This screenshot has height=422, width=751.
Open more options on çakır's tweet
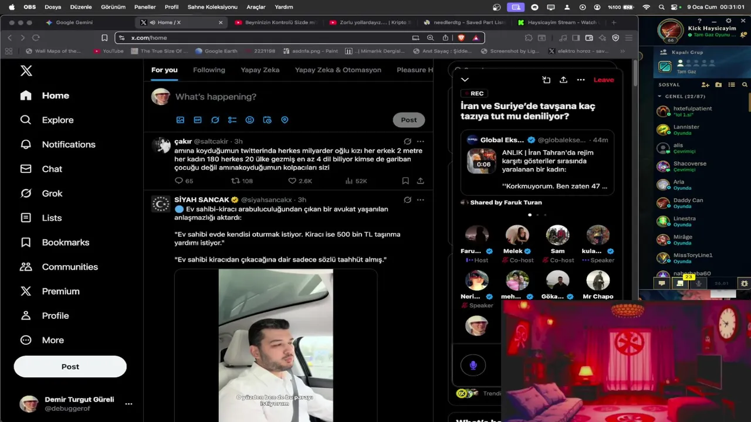pyautogui.click(x=420, y=141)
